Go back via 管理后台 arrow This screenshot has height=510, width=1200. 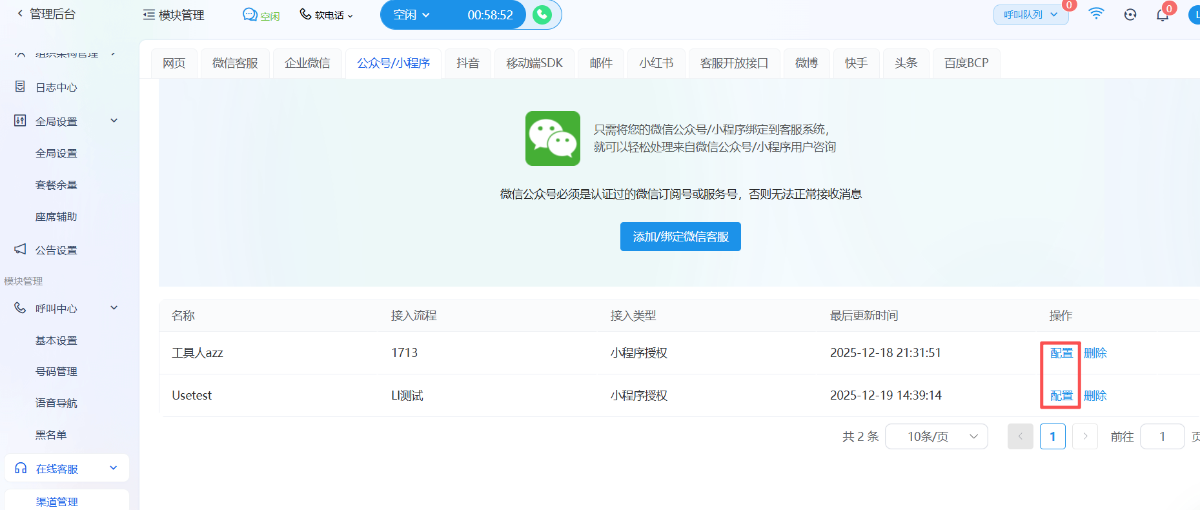[x=20, y=14]
